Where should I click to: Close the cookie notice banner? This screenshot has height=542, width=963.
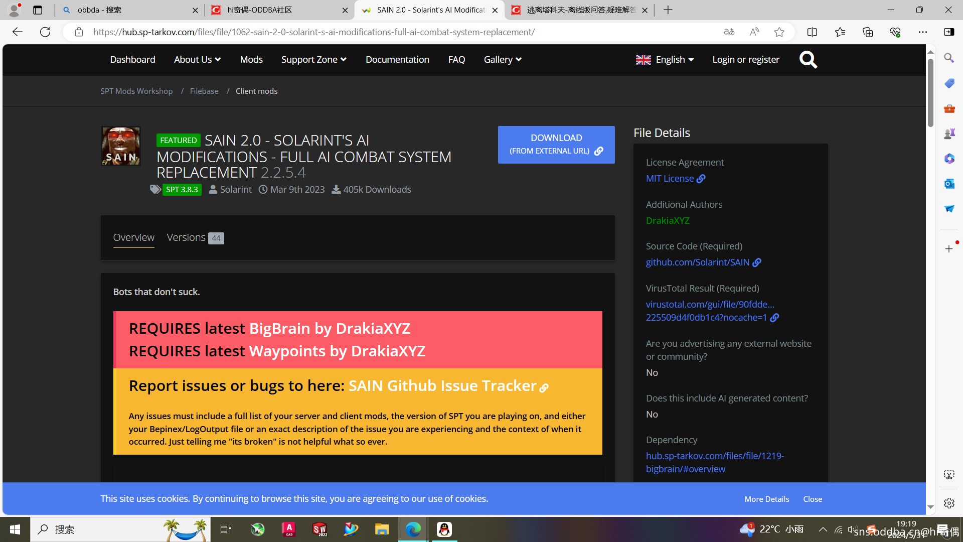point(812,499)
